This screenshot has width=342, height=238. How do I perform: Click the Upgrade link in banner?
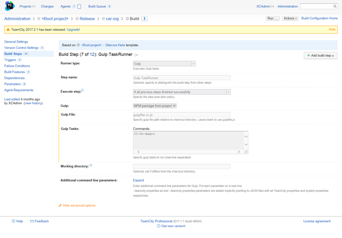coord(73,30)
